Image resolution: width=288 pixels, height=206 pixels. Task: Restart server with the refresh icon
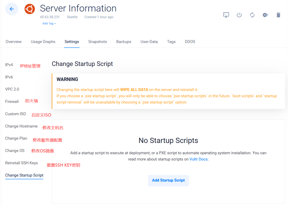(252, 15)
